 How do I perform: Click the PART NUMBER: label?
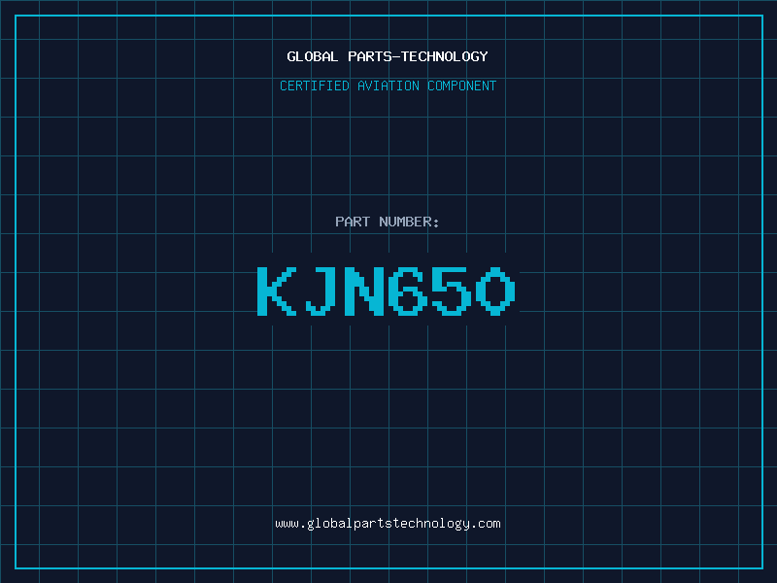click(x=388, y=222)
